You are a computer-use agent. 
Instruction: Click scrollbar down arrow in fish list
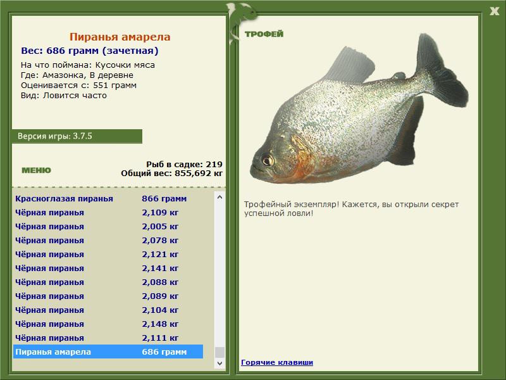point(219,363)
